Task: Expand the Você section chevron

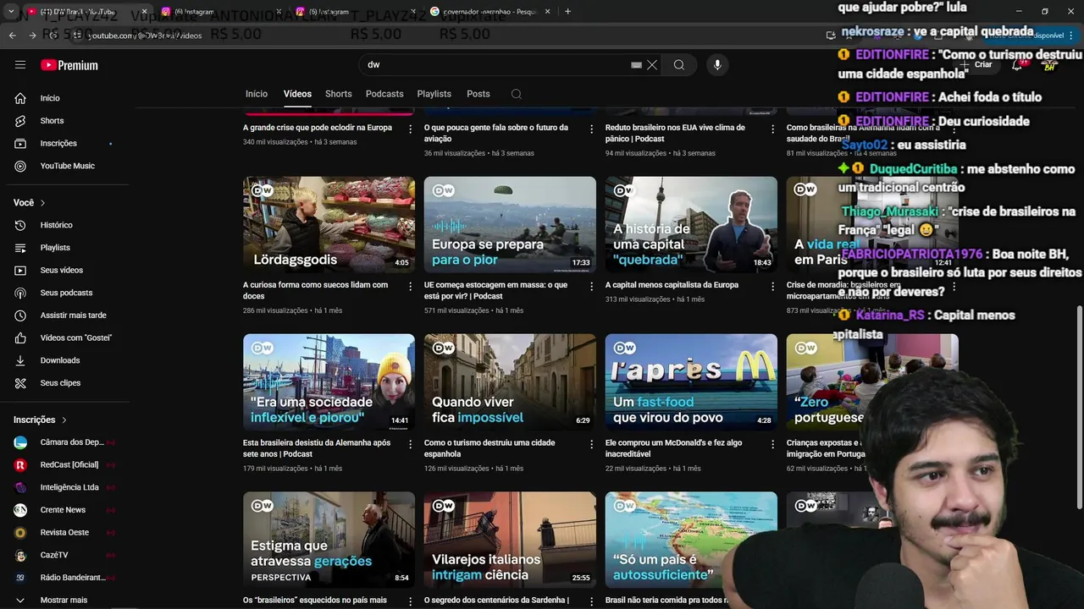Action: (x=43, y=203)
